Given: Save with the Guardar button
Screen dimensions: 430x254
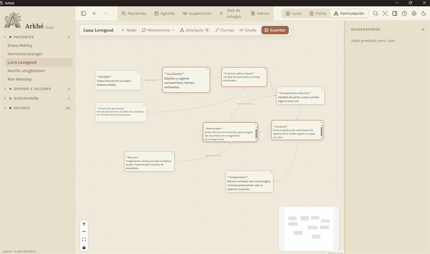Looking at the screenshot, I should pos(275,30).
